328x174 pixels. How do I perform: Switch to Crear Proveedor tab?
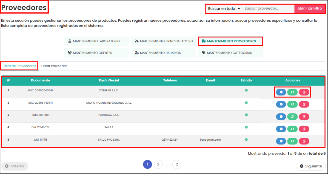pyautogui.click(x=54, y=66)
